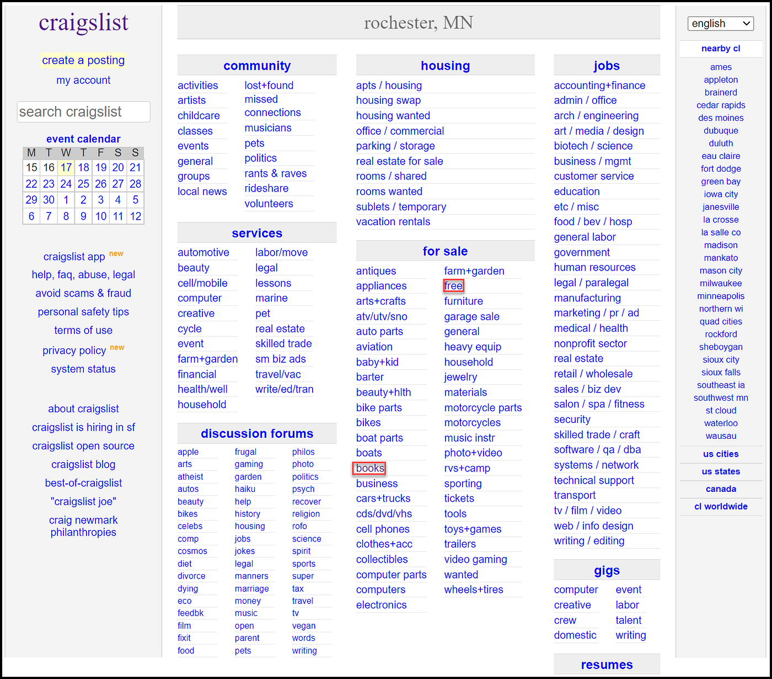Open the jobs section header

coord(607,66)
